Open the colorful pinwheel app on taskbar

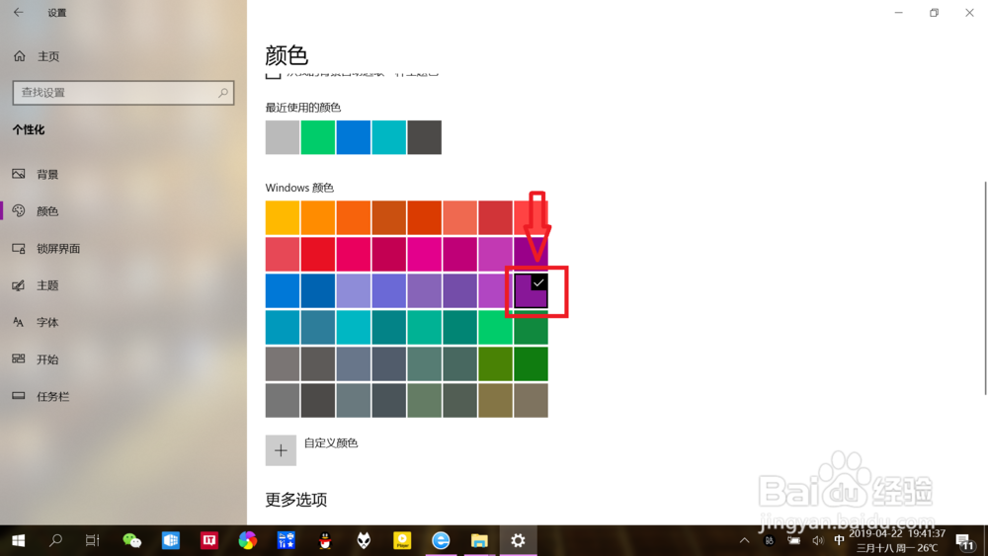[x=248, y=540]
